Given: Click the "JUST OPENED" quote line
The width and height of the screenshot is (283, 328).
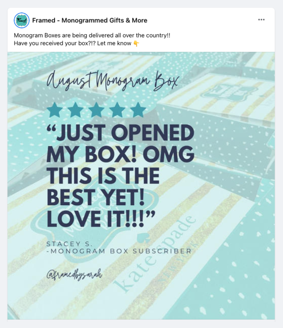Looking at the screenshot, I should point(120,133).
